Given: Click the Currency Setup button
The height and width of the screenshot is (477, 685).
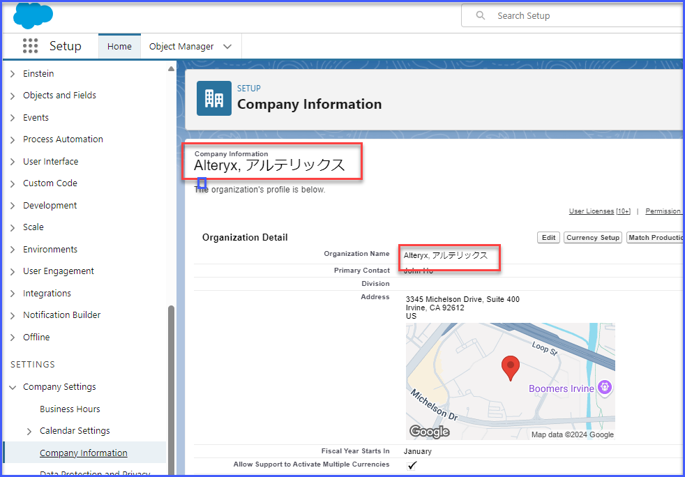Looking at the screenshot, I should (x=593, y=238).
